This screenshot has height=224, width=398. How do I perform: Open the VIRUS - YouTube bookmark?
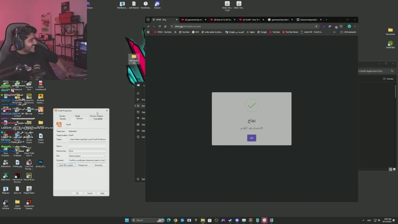pyautogui.click(x=163, y=32)
